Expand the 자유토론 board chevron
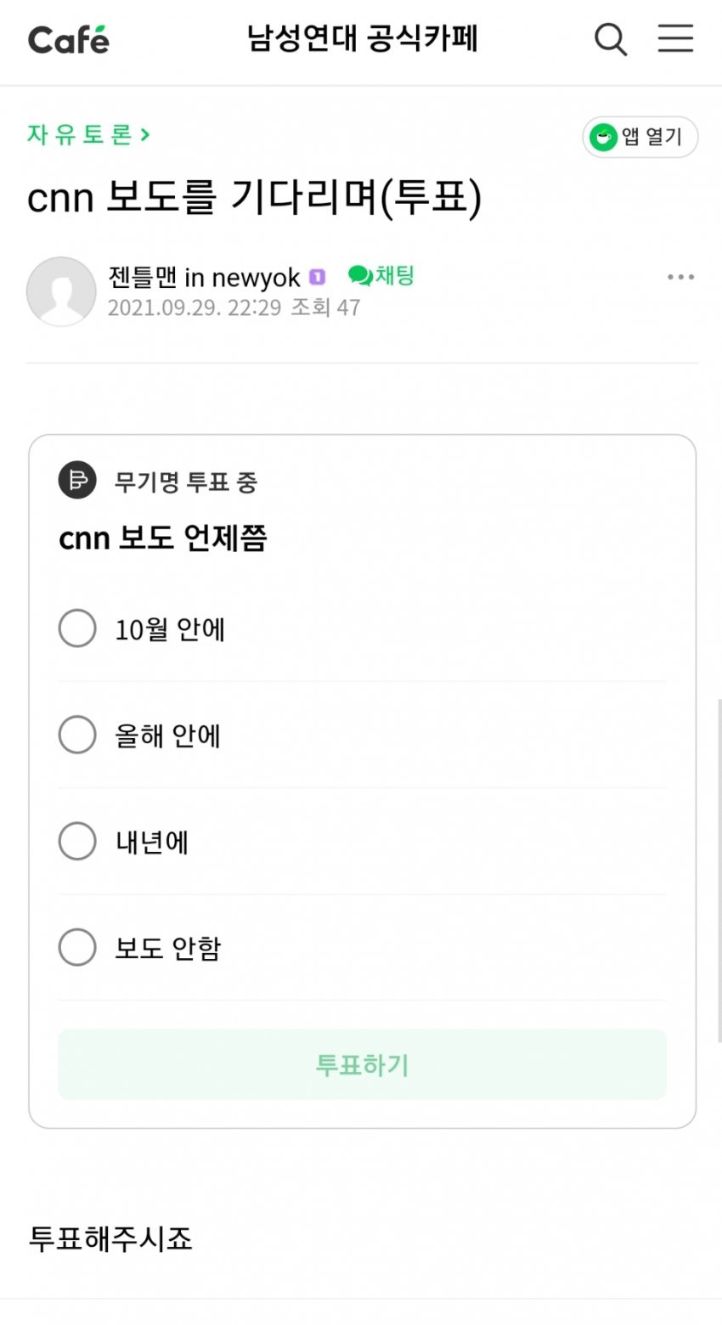Image resolution: width=722 pixels, height=1325 pixels. (x=145, y=134)
